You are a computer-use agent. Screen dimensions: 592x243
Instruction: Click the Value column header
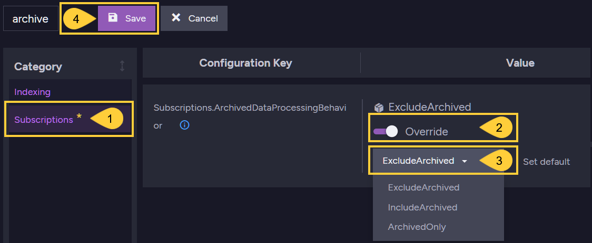[520, 63]
